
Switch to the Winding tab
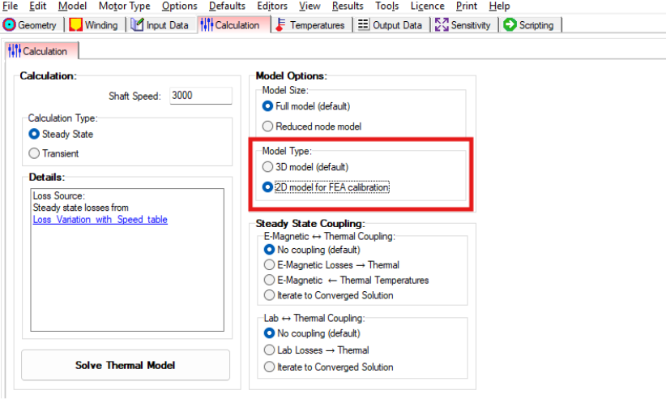(93, 25)
